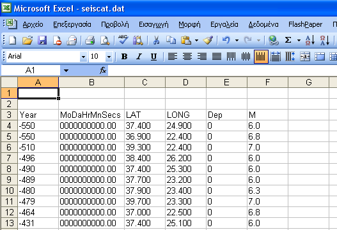The image size is (337, 230).
Task: Activate the Format Painter brush
Action: click(x=208, y=40)
